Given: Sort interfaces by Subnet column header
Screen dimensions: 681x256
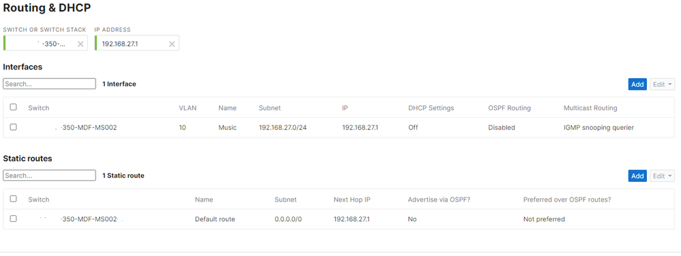Looking at the screenshot, I should (x=270, y=108).
